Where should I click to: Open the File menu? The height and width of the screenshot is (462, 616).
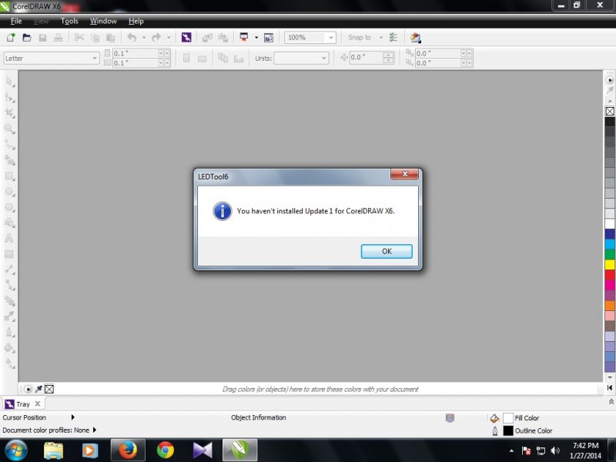[16, 22]
